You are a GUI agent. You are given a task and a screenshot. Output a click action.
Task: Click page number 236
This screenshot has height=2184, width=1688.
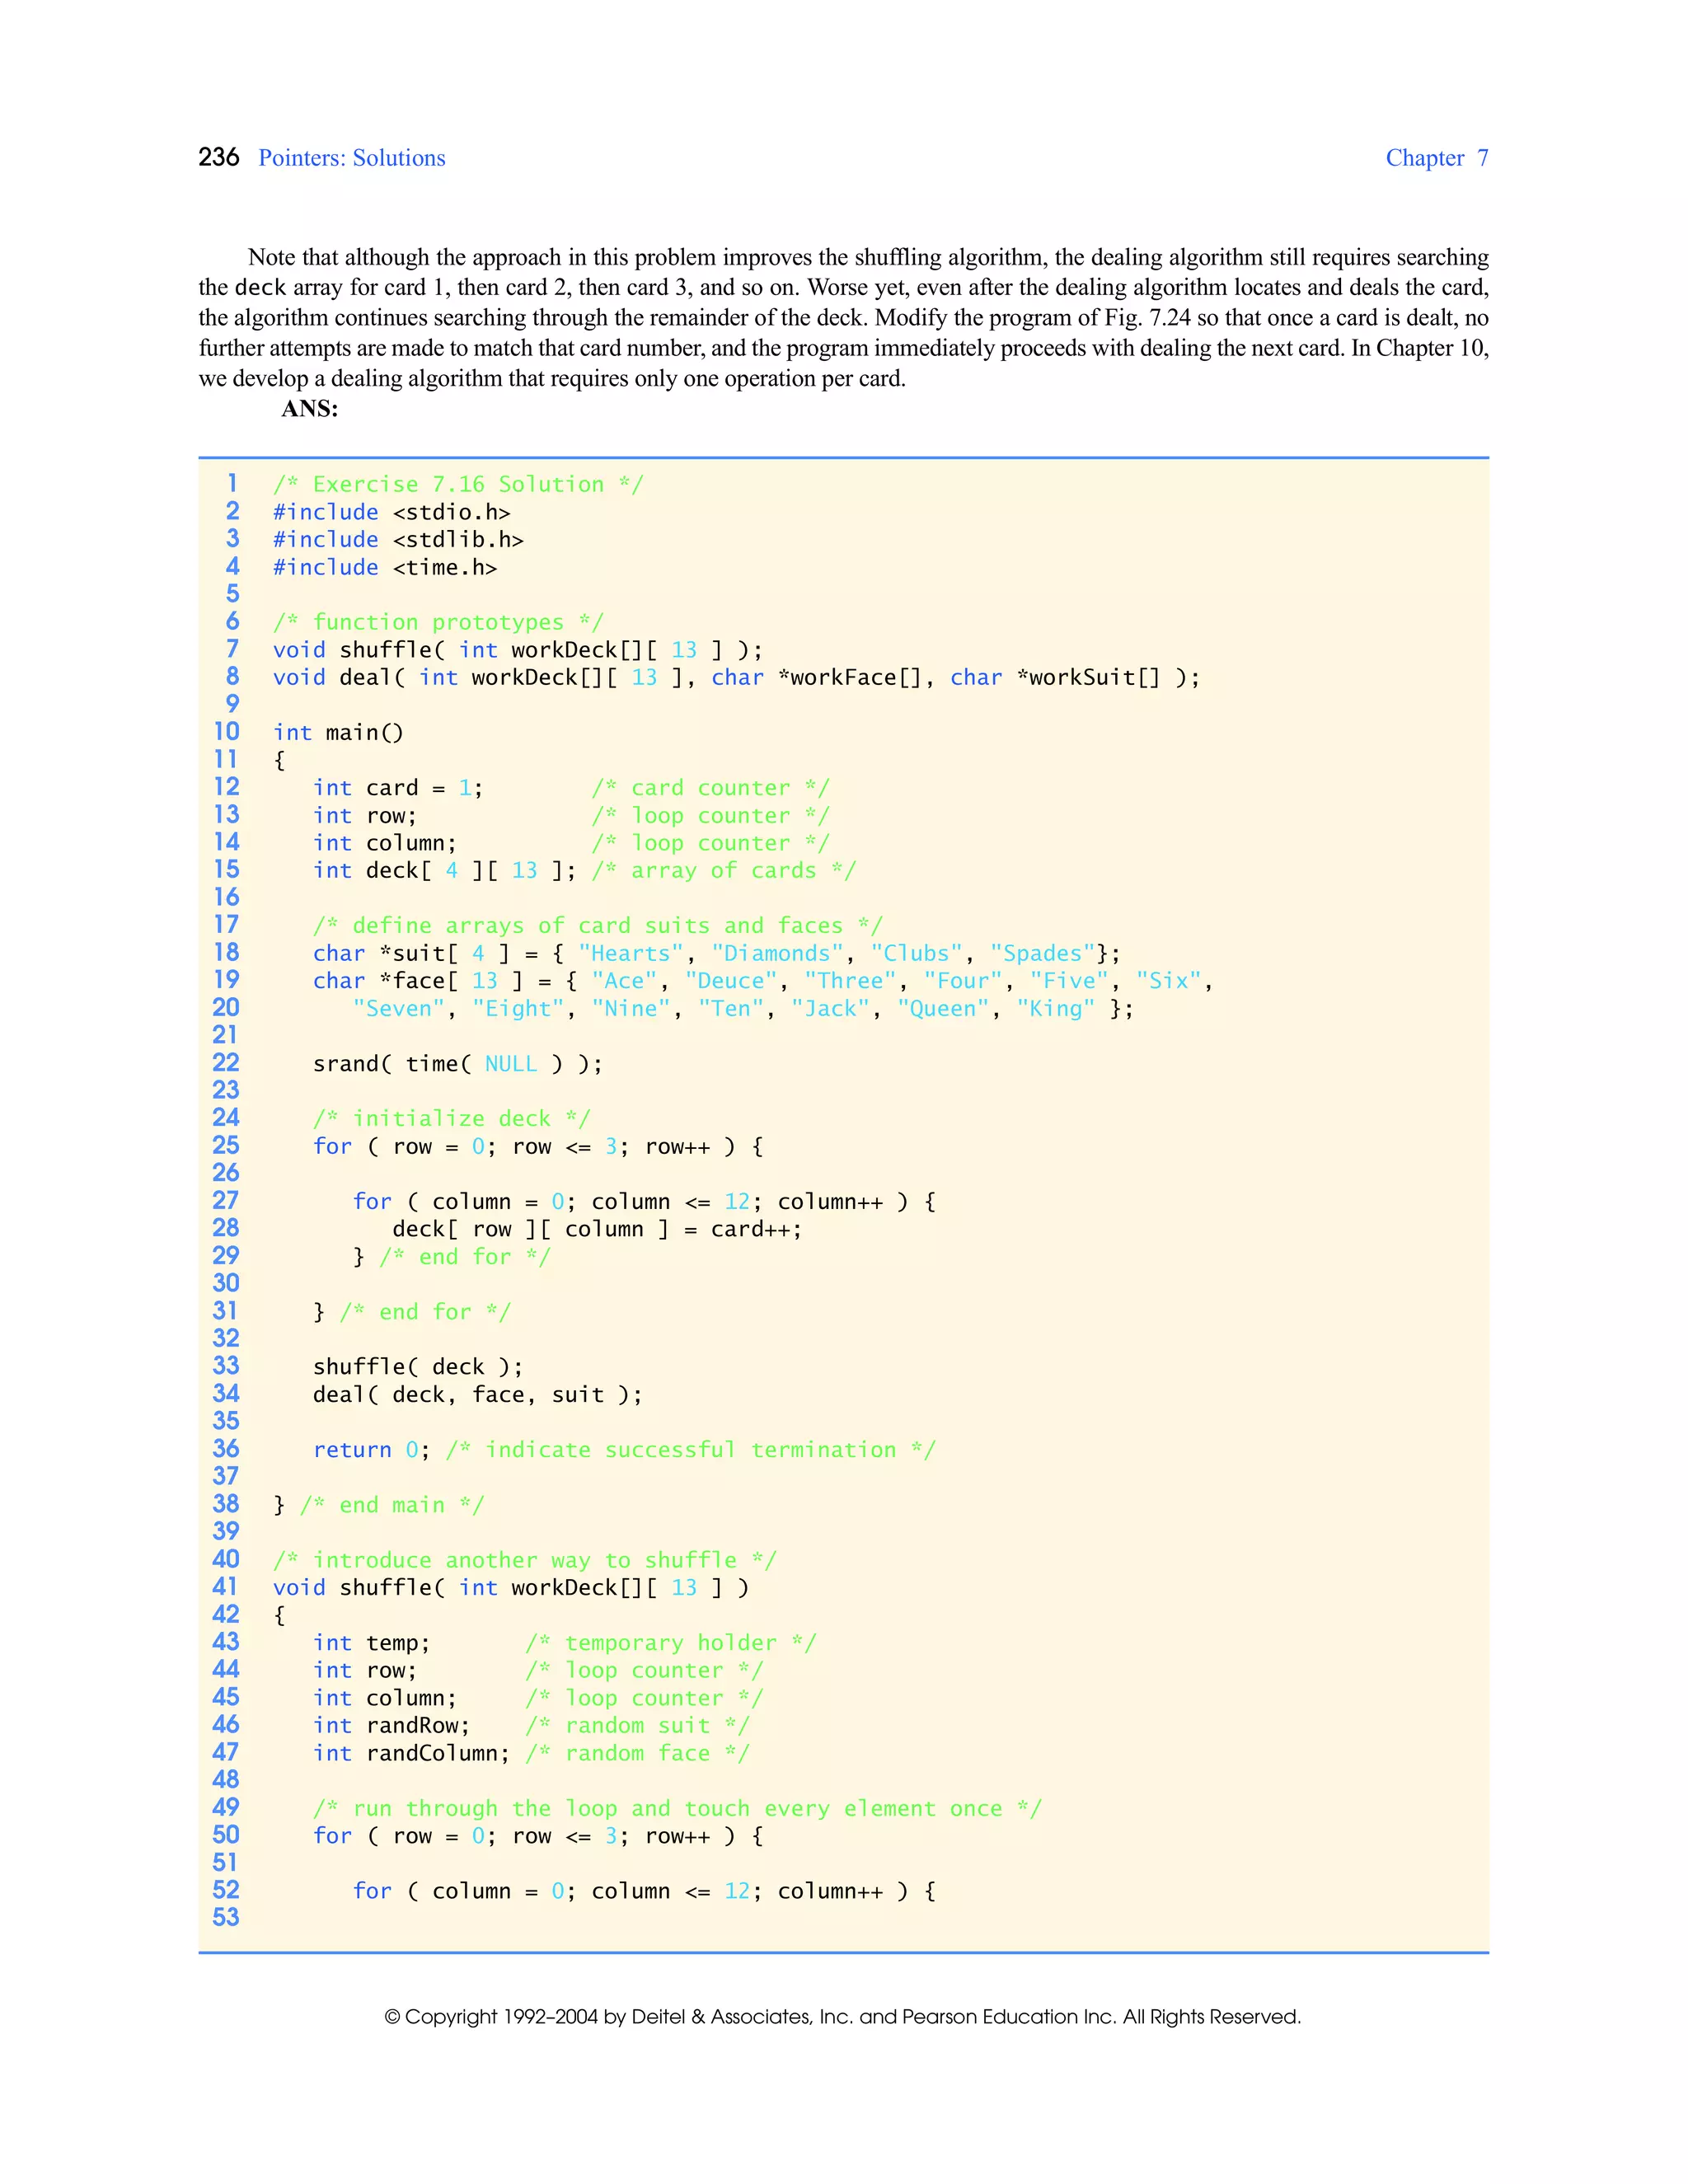(218, 157)
